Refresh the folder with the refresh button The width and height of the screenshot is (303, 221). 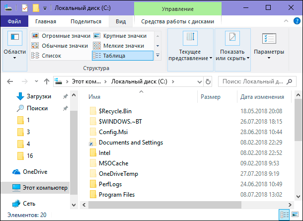208,82
